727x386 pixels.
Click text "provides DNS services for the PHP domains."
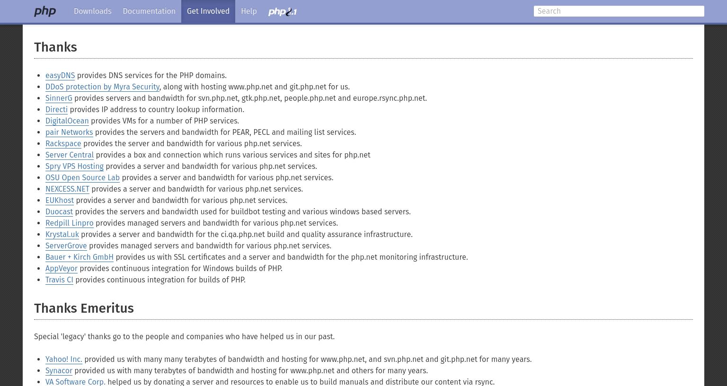(x=151, y=76)
